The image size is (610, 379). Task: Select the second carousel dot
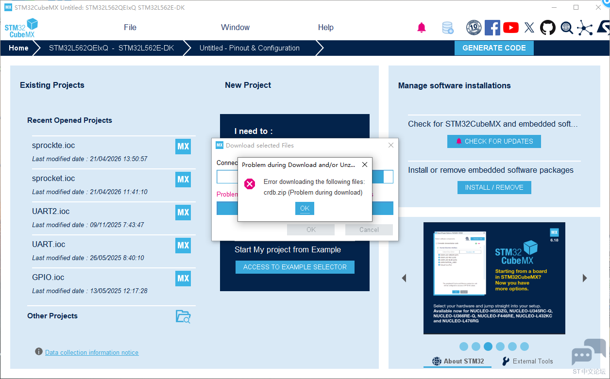pos(476,346)
